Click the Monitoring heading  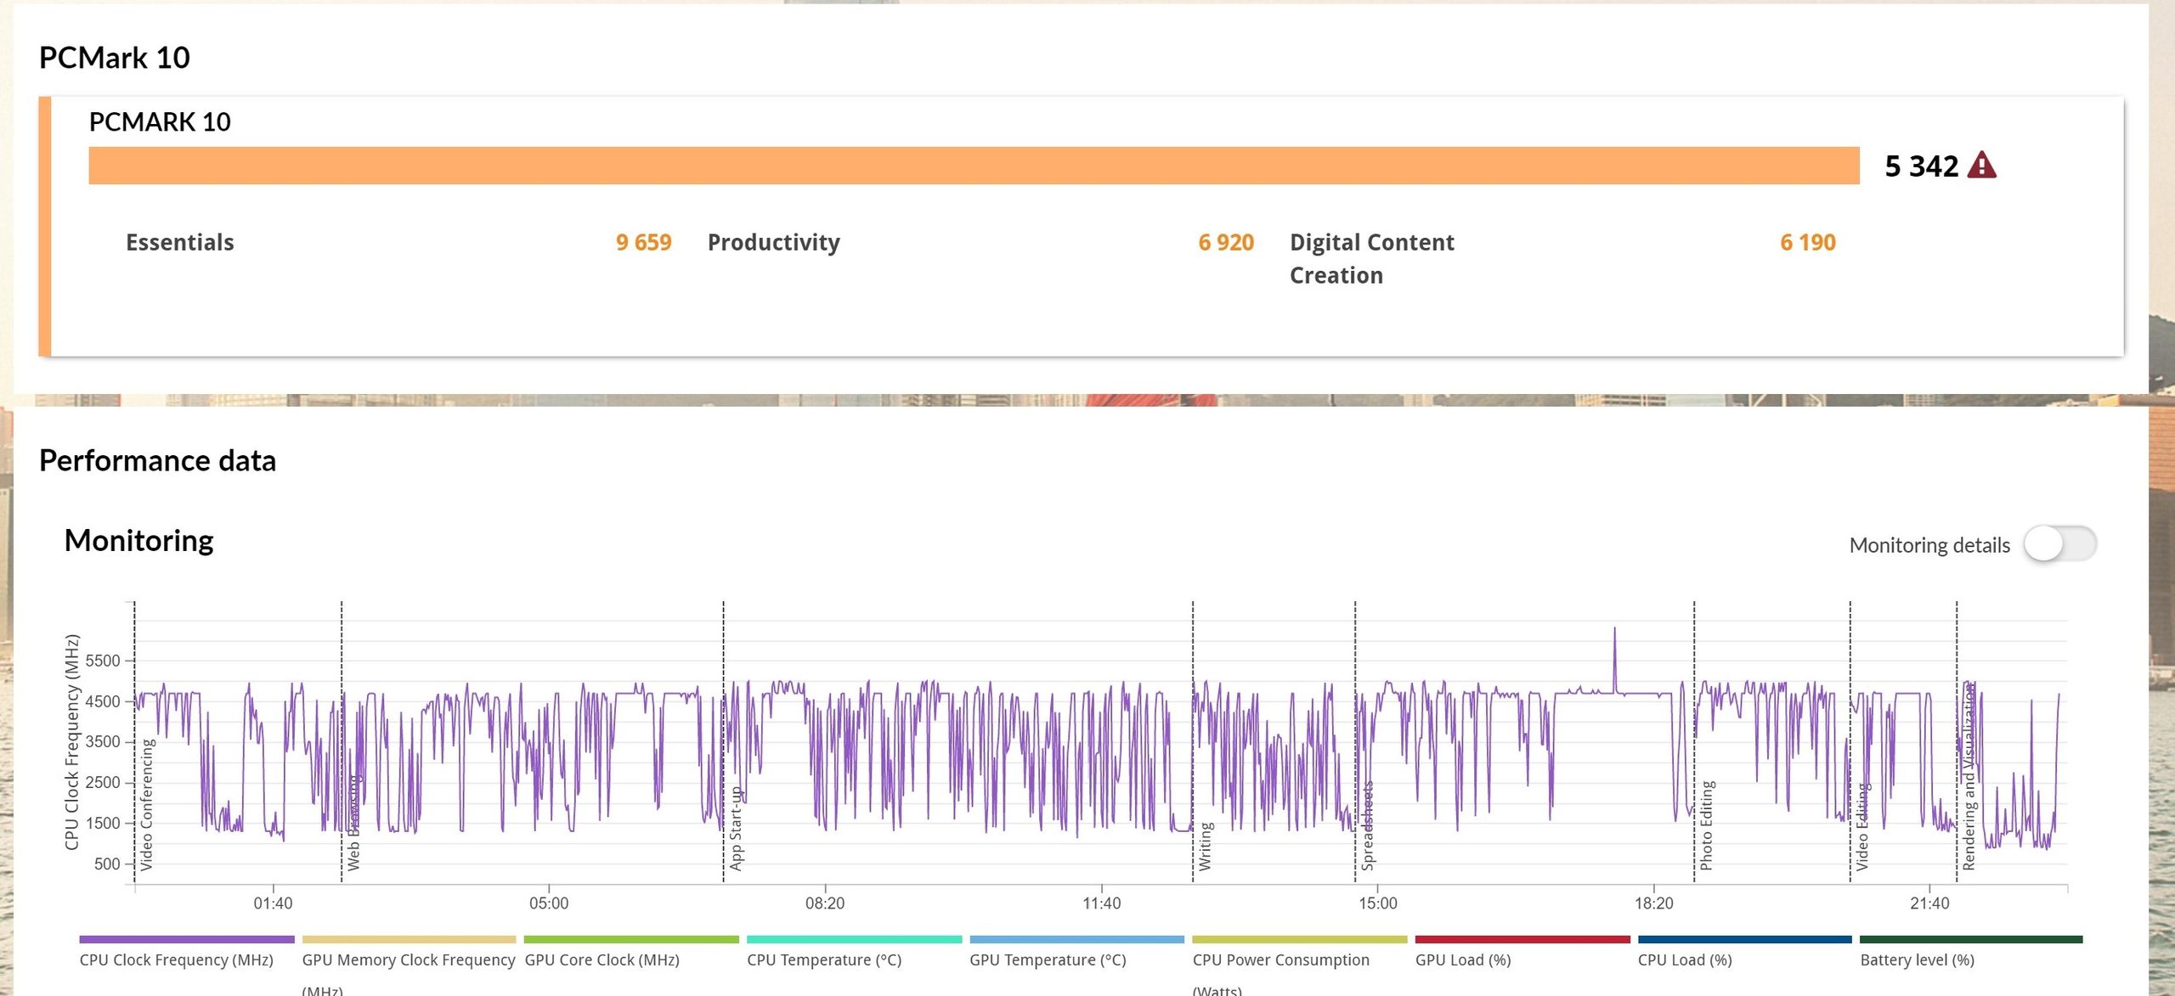point(139,541)
